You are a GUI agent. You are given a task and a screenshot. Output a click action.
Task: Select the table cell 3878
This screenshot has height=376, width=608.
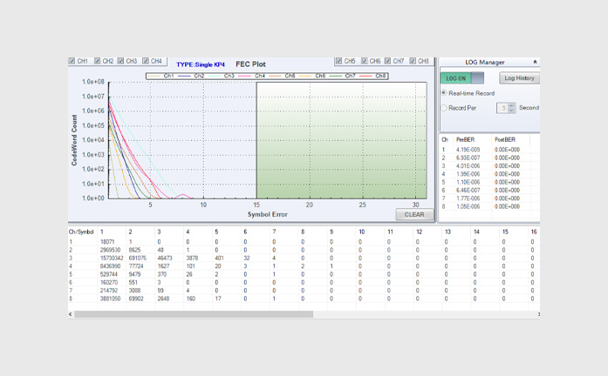pyautogui.click(x=192, y=258)
